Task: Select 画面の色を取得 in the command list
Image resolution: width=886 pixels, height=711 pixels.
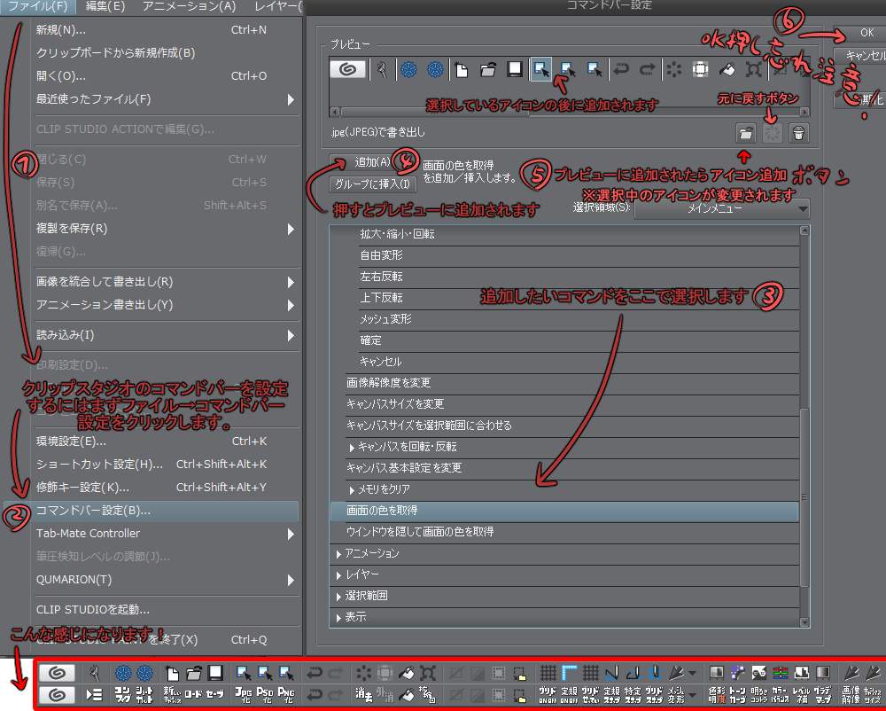Action: (x=563, y=511)
